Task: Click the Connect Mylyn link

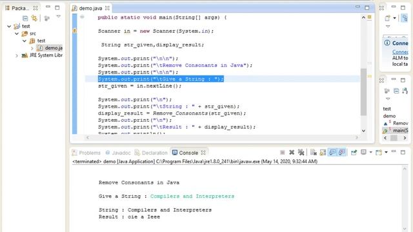Action: 400,52
